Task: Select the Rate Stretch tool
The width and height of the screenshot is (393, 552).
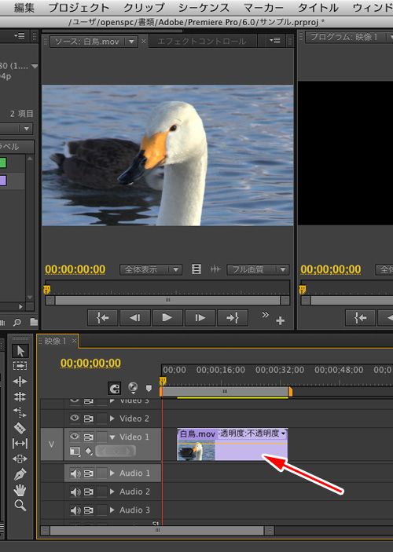Action: pyautogui.click(x=20, y=412)
